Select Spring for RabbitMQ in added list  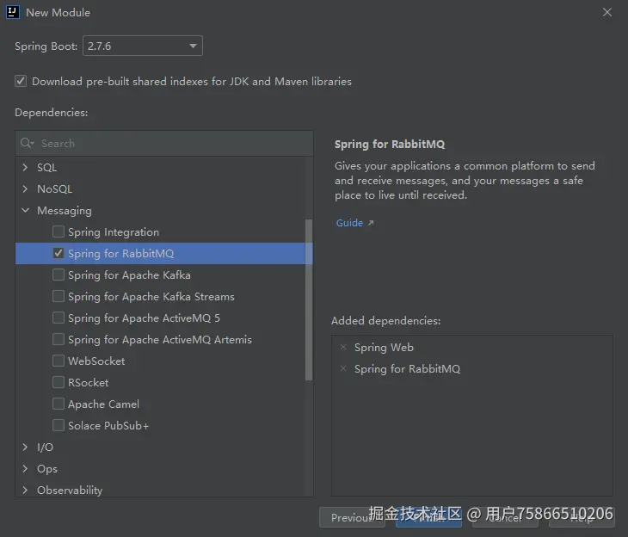click(407, 369)
